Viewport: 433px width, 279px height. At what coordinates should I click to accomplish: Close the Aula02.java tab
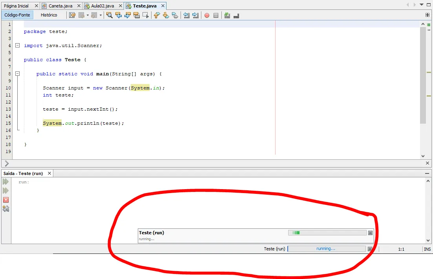[x=121, y=6]
